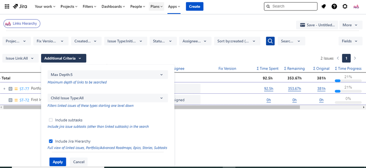Collapse the Total row
This screenshot has width=366, height=168.
(0, 78)
